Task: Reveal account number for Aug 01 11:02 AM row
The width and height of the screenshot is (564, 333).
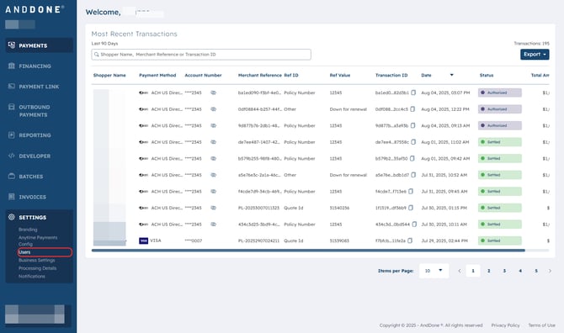Action: [x=213, y=142]
